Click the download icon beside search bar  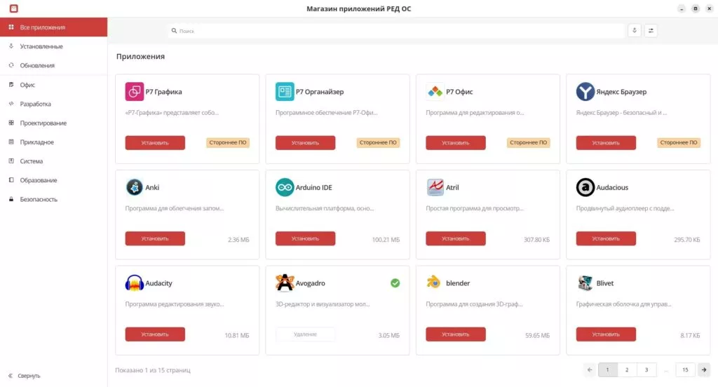coord(634,31)
